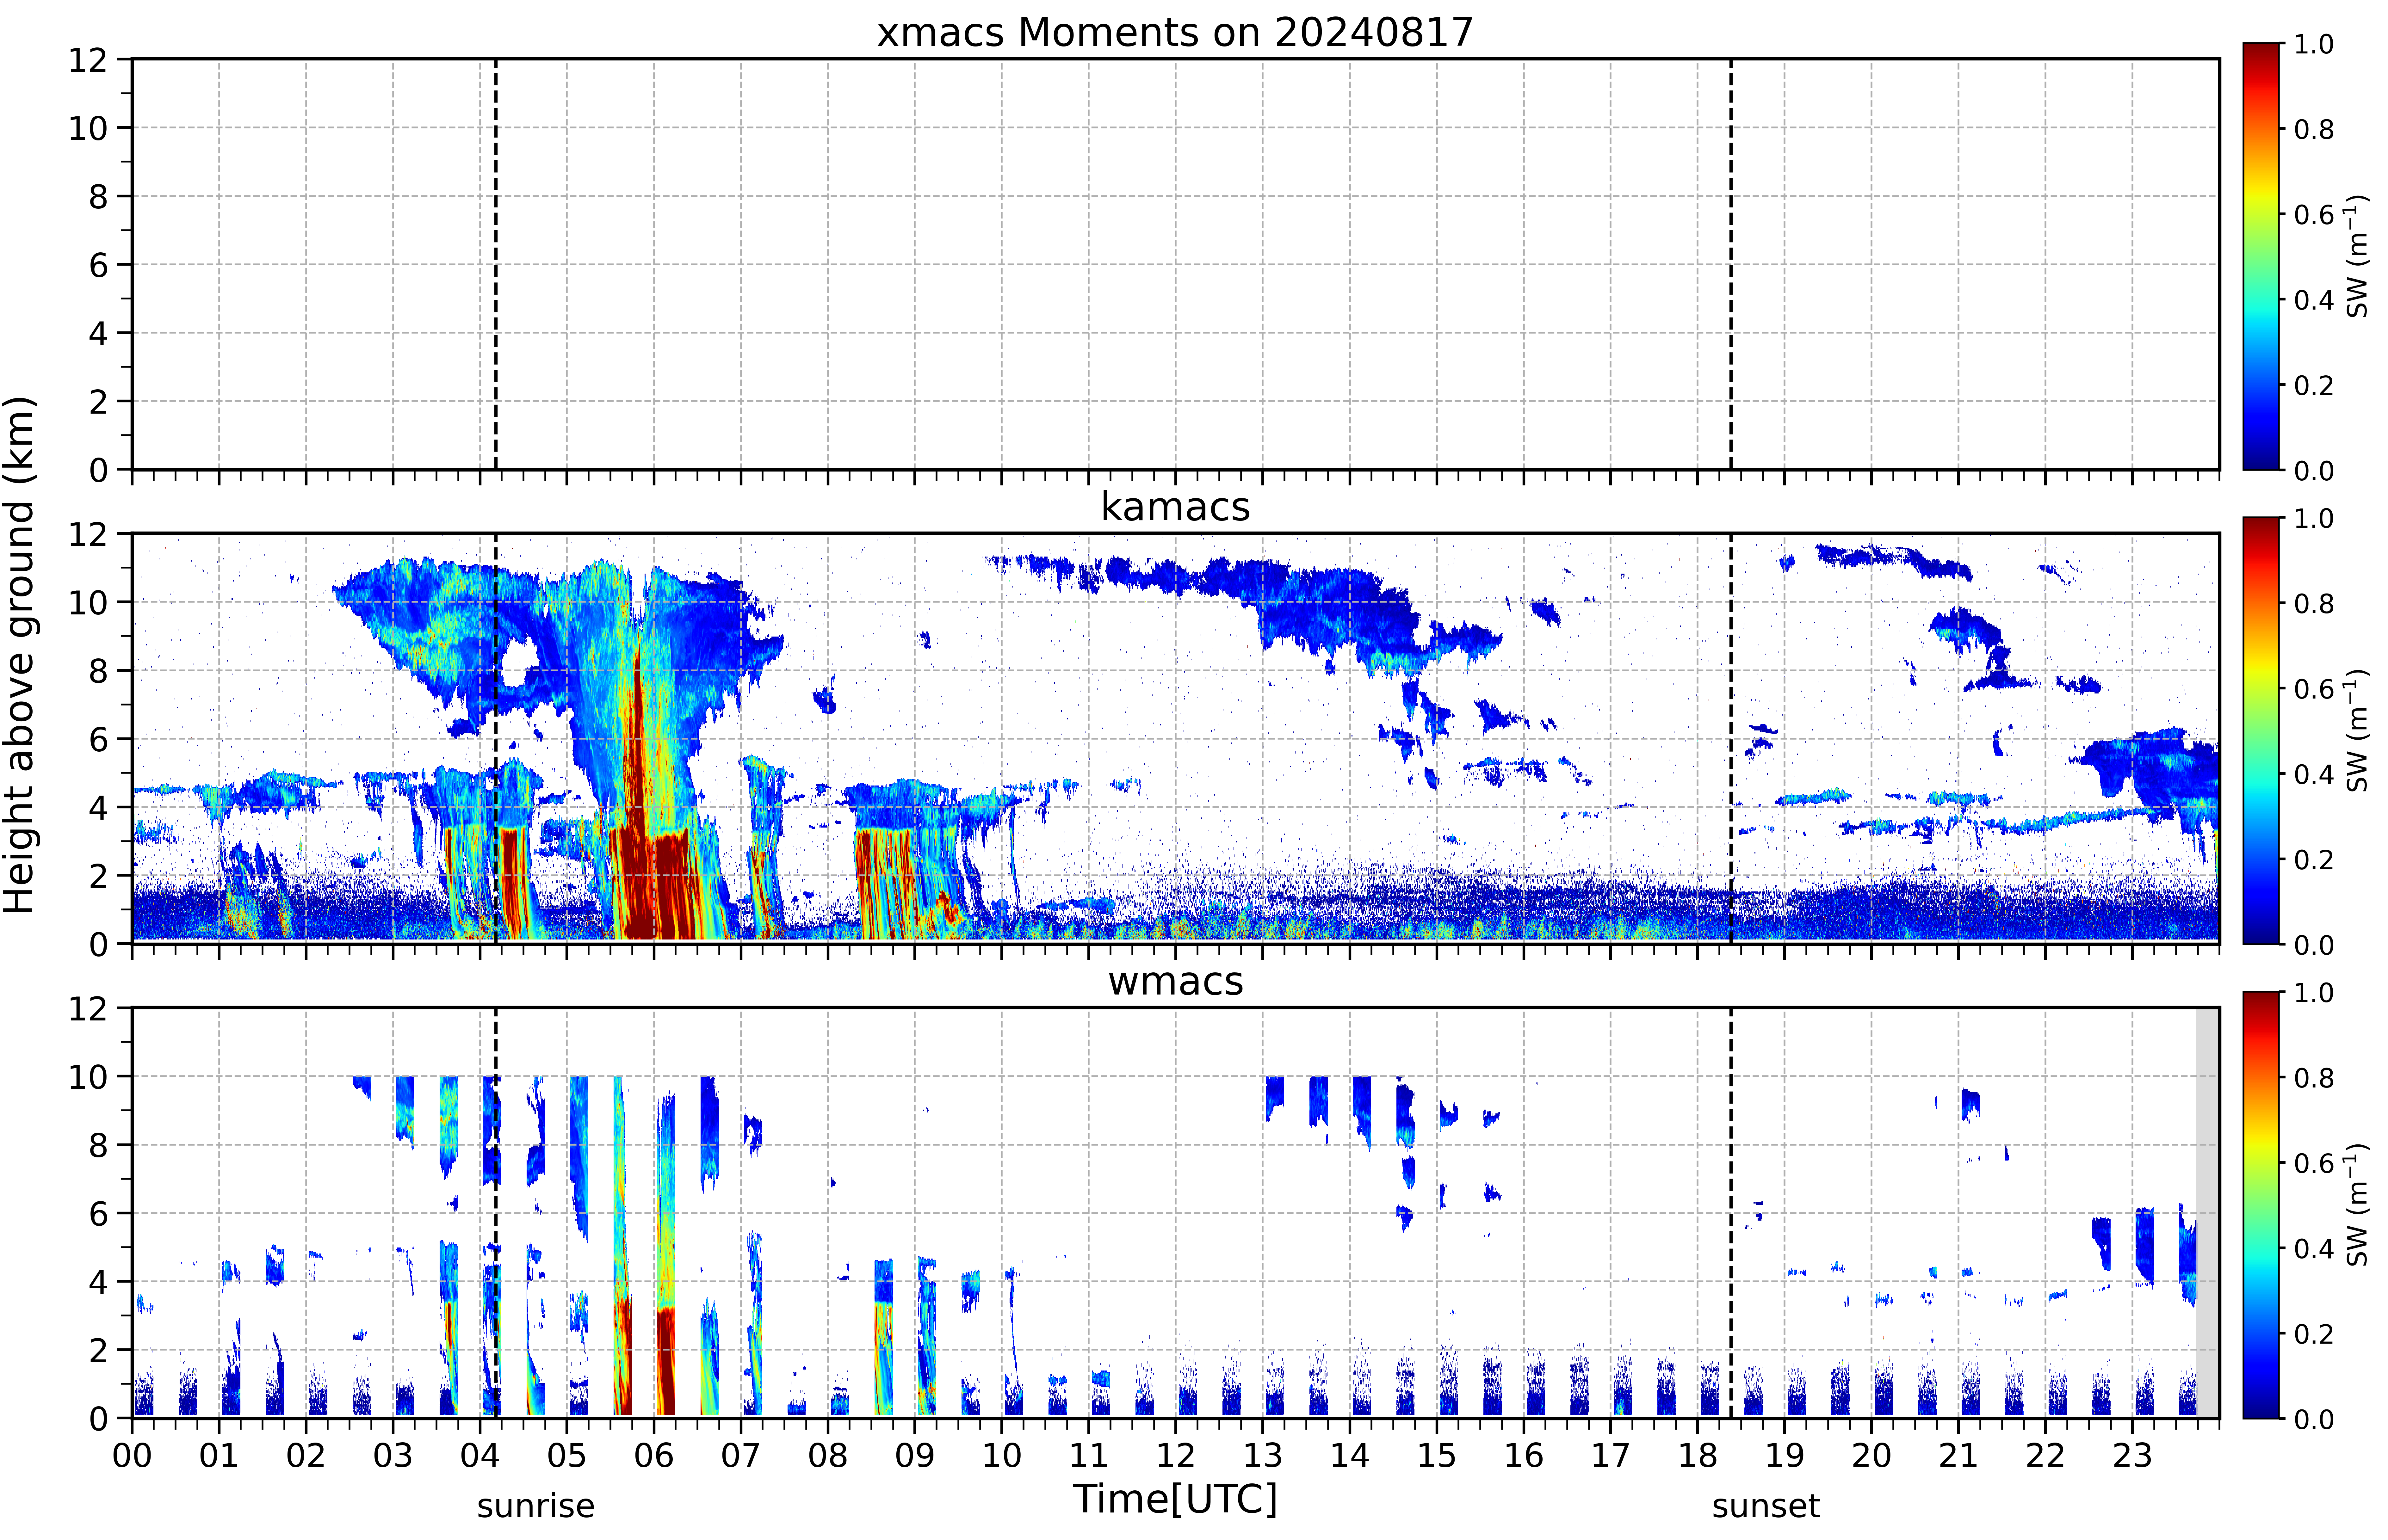Click the '0.4' tick on the kamacs colorbar
Viewport: 2388px width, 1540px height.
tap(2314, 774)
